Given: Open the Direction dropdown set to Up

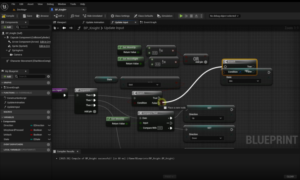Looking at the screenshot, I should [206, 118].
